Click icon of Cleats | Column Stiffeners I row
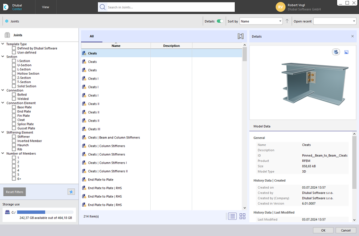359x236 pixels. (84, 163)
